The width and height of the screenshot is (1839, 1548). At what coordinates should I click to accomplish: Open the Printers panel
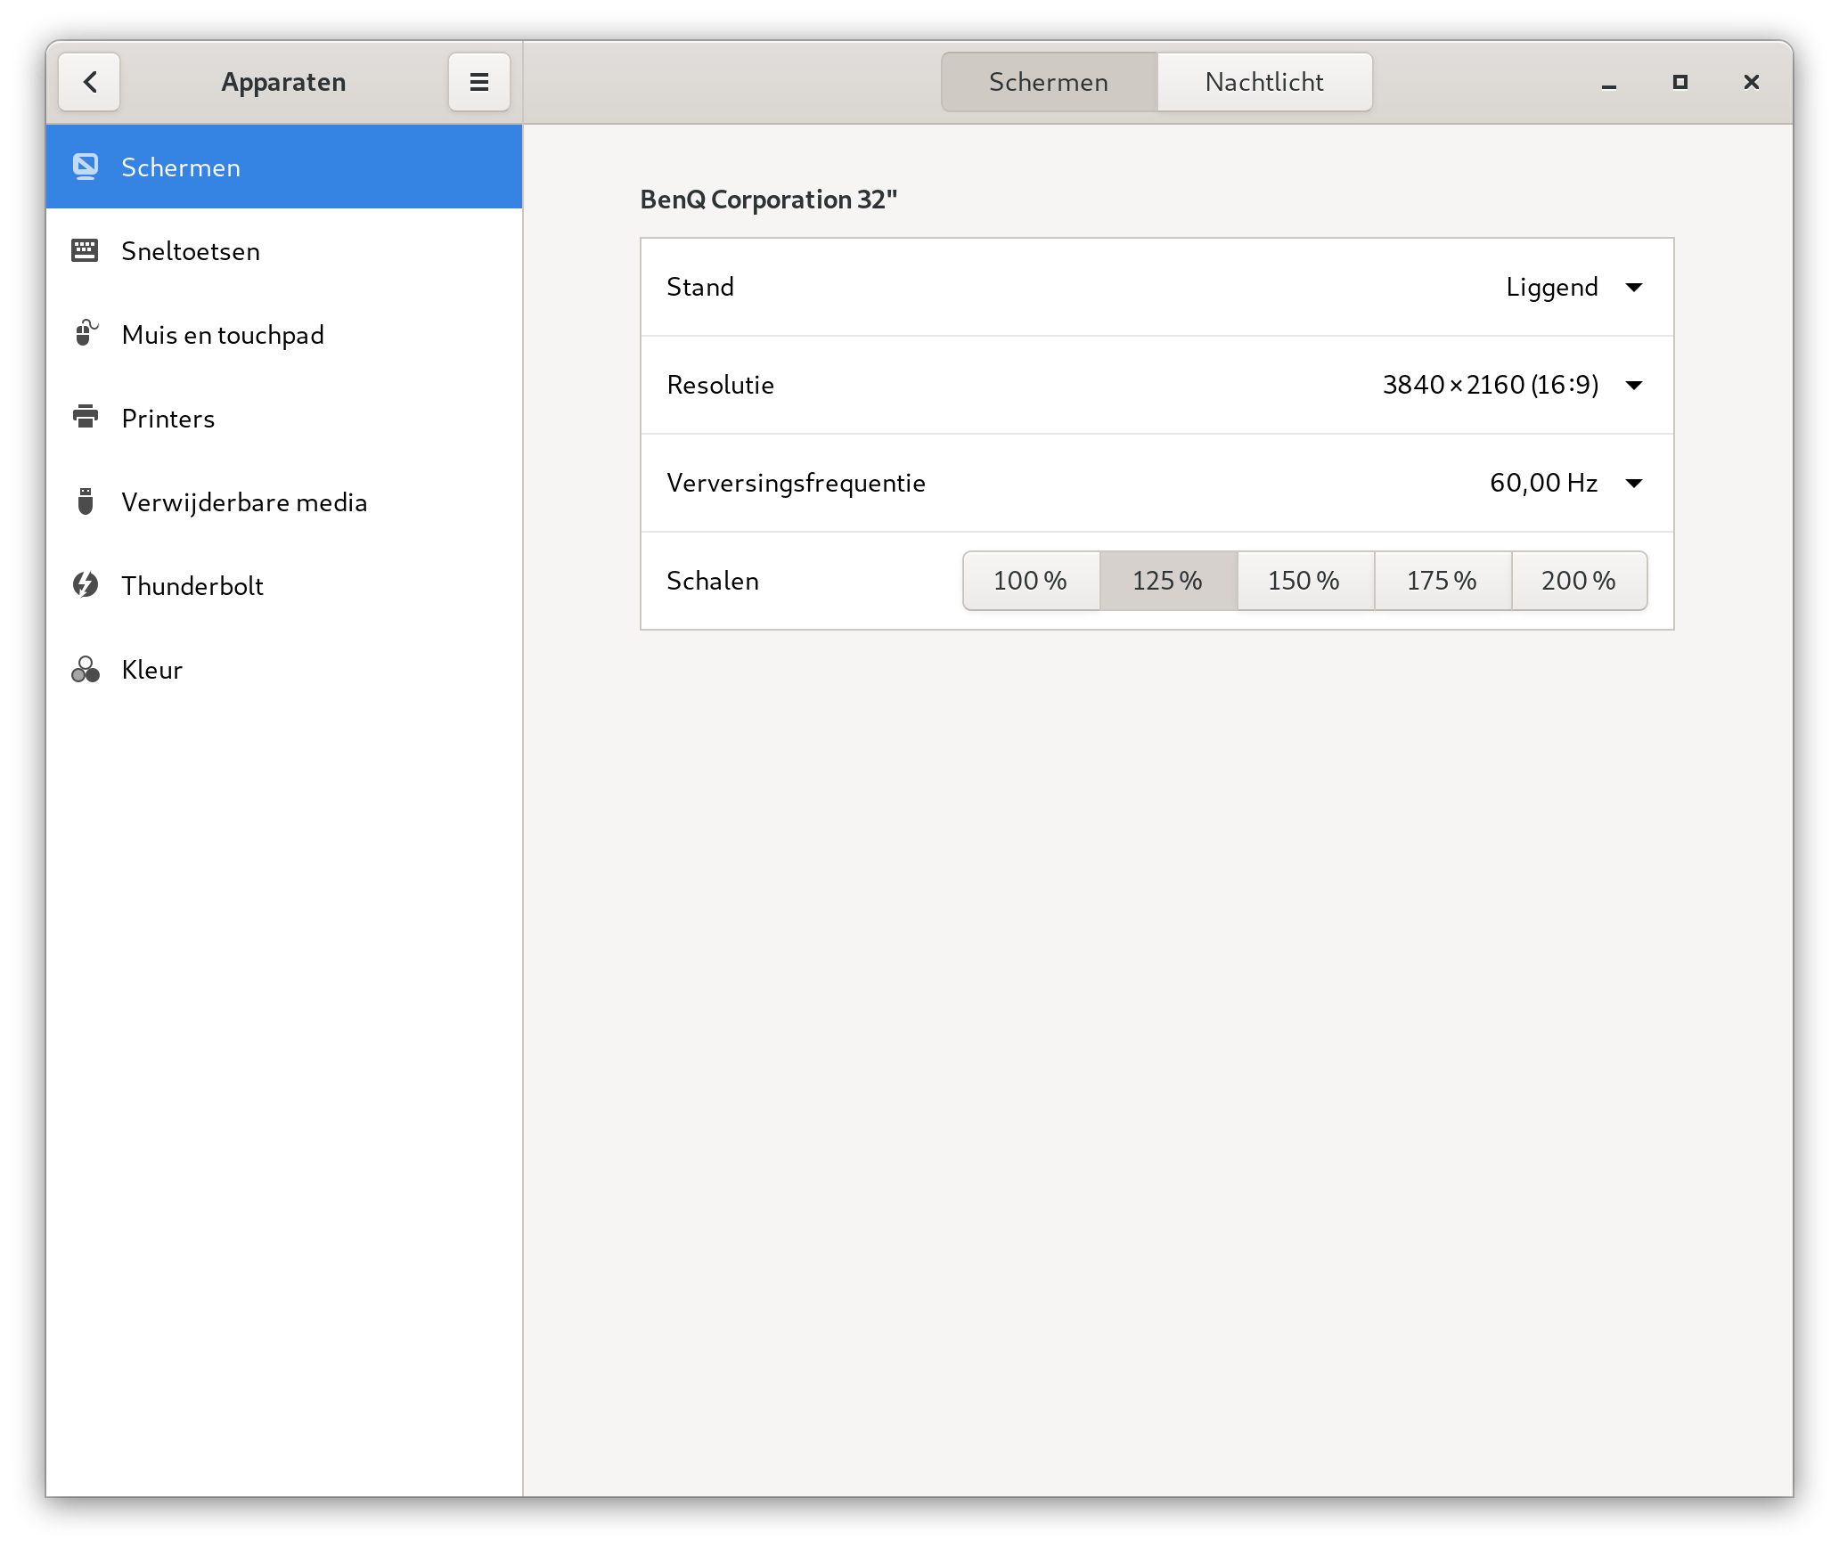(284, 419)
